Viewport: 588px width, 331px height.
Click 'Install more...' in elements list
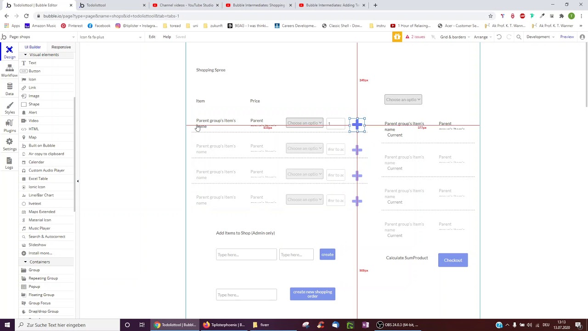pos(40,253)
